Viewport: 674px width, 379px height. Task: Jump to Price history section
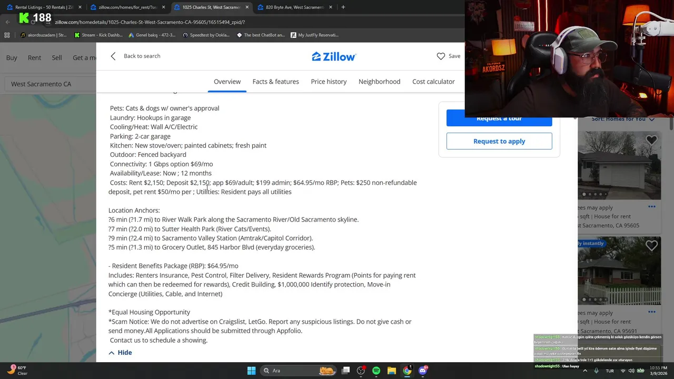tap(329, 82)
